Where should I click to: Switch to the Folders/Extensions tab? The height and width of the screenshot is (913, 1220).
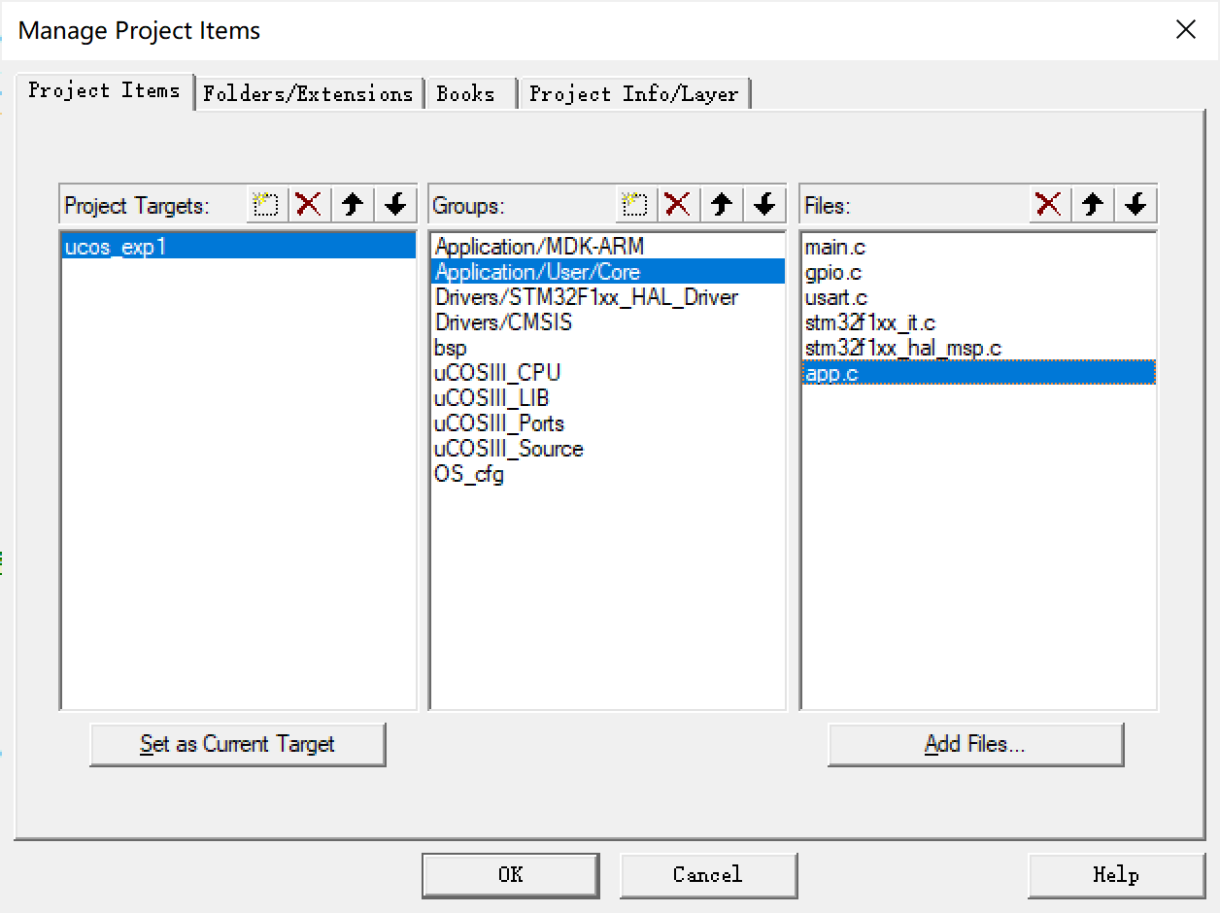click(308, 93)
